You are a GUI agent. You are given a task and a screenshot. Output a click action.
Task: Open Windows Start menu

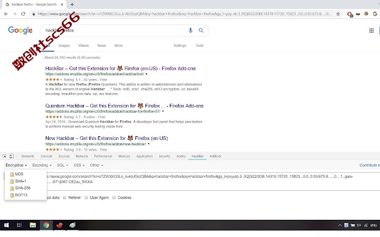(x=7, y=225)
